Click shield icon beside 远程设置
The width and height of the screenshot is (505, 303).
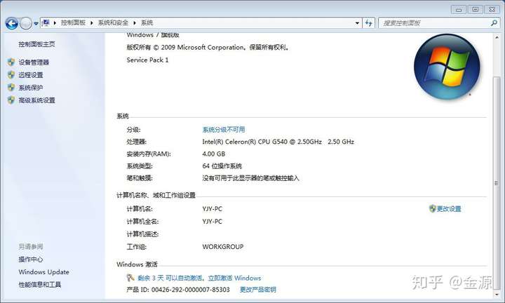click(x=11, y=75)
